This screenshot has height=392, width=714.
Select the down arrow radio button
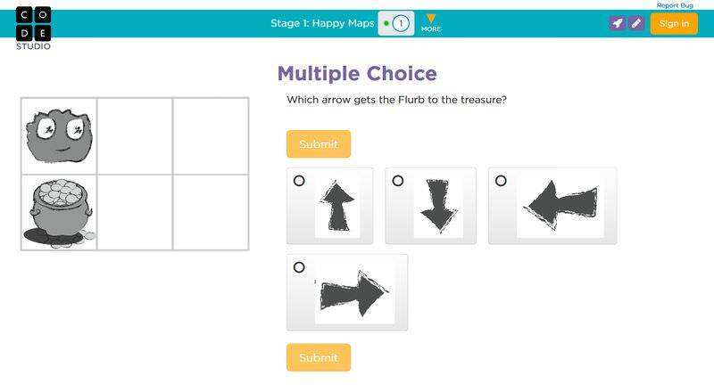(398, 181)
